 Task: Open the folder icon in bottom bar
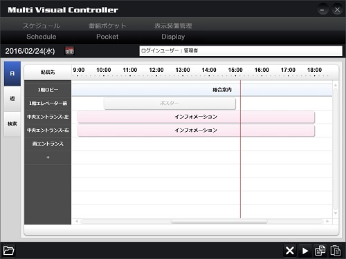(x=8, y=250)
